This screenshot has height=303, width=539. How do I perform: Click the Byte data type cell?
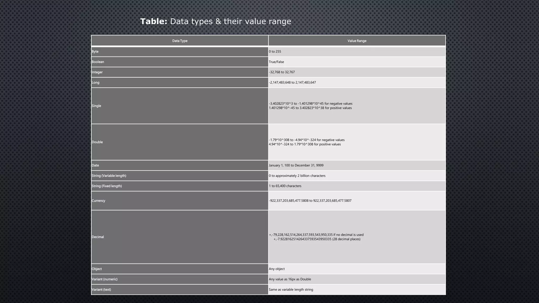(95, 52)
